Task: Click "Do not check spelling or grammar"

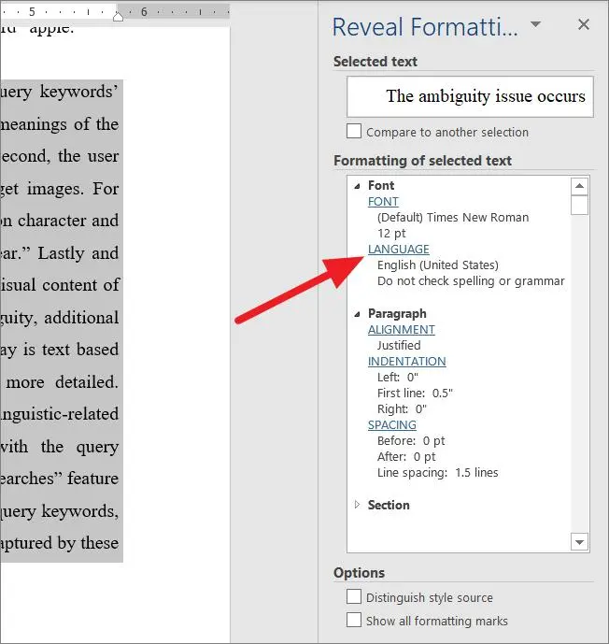Action: [x=471, y=281]
